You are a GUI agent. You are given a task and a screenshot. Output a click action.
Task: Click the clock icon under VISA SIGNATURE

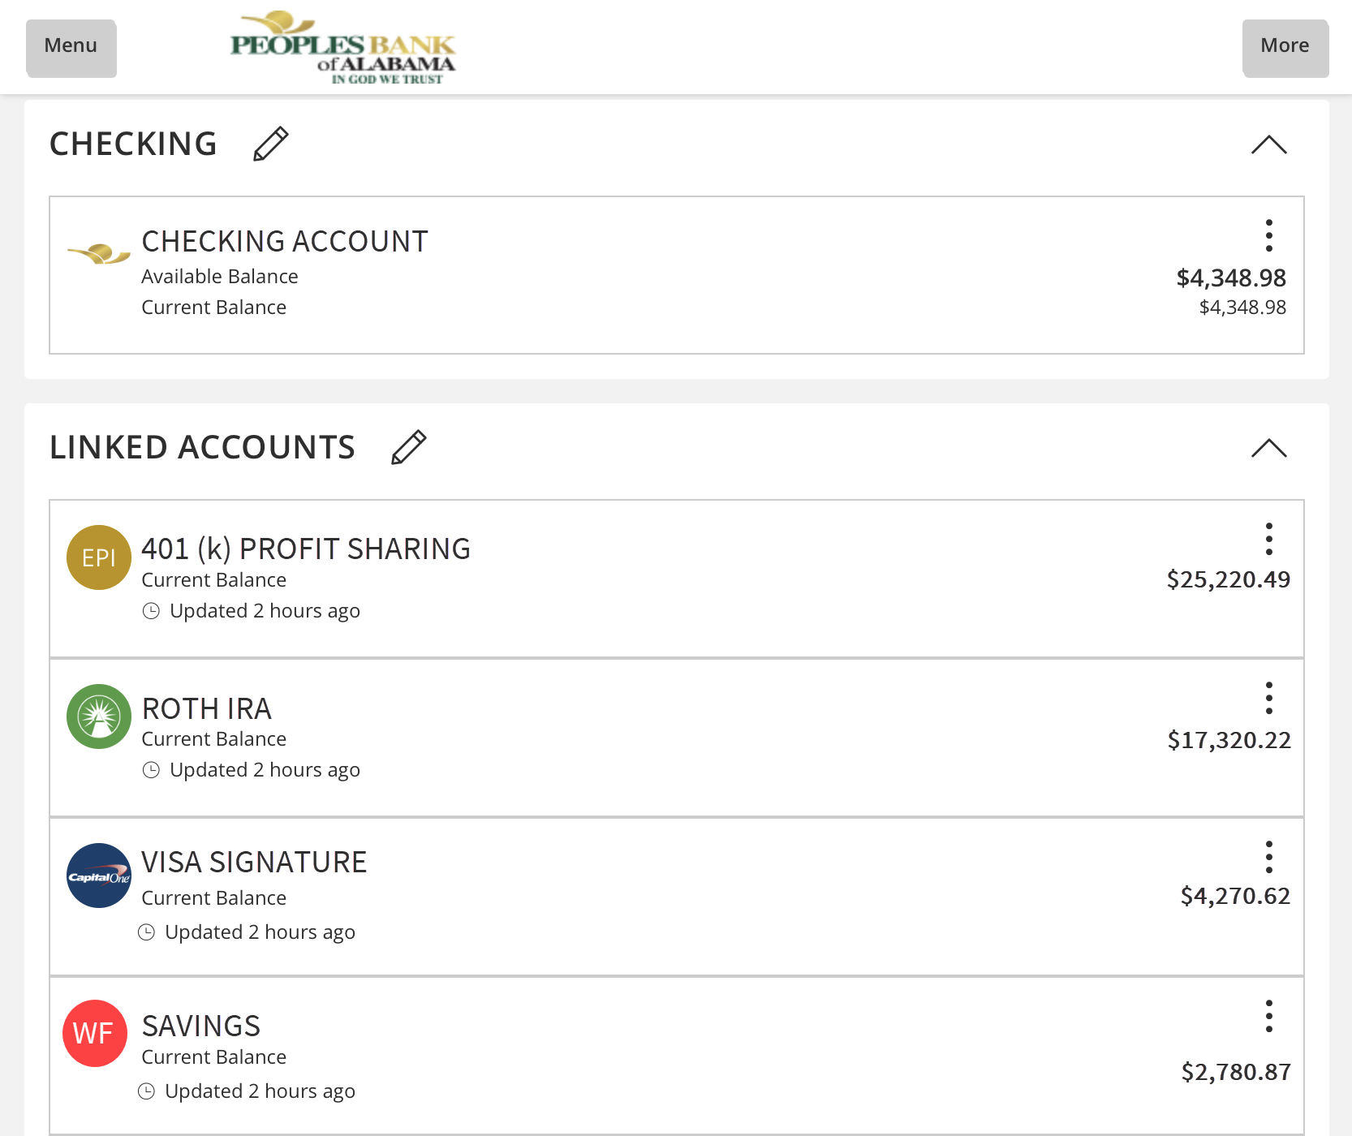[146, 932]
